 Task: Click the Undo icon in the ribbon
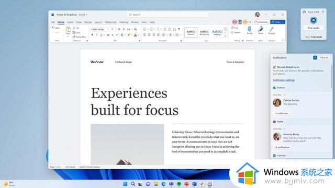click(x=53, y=28)
